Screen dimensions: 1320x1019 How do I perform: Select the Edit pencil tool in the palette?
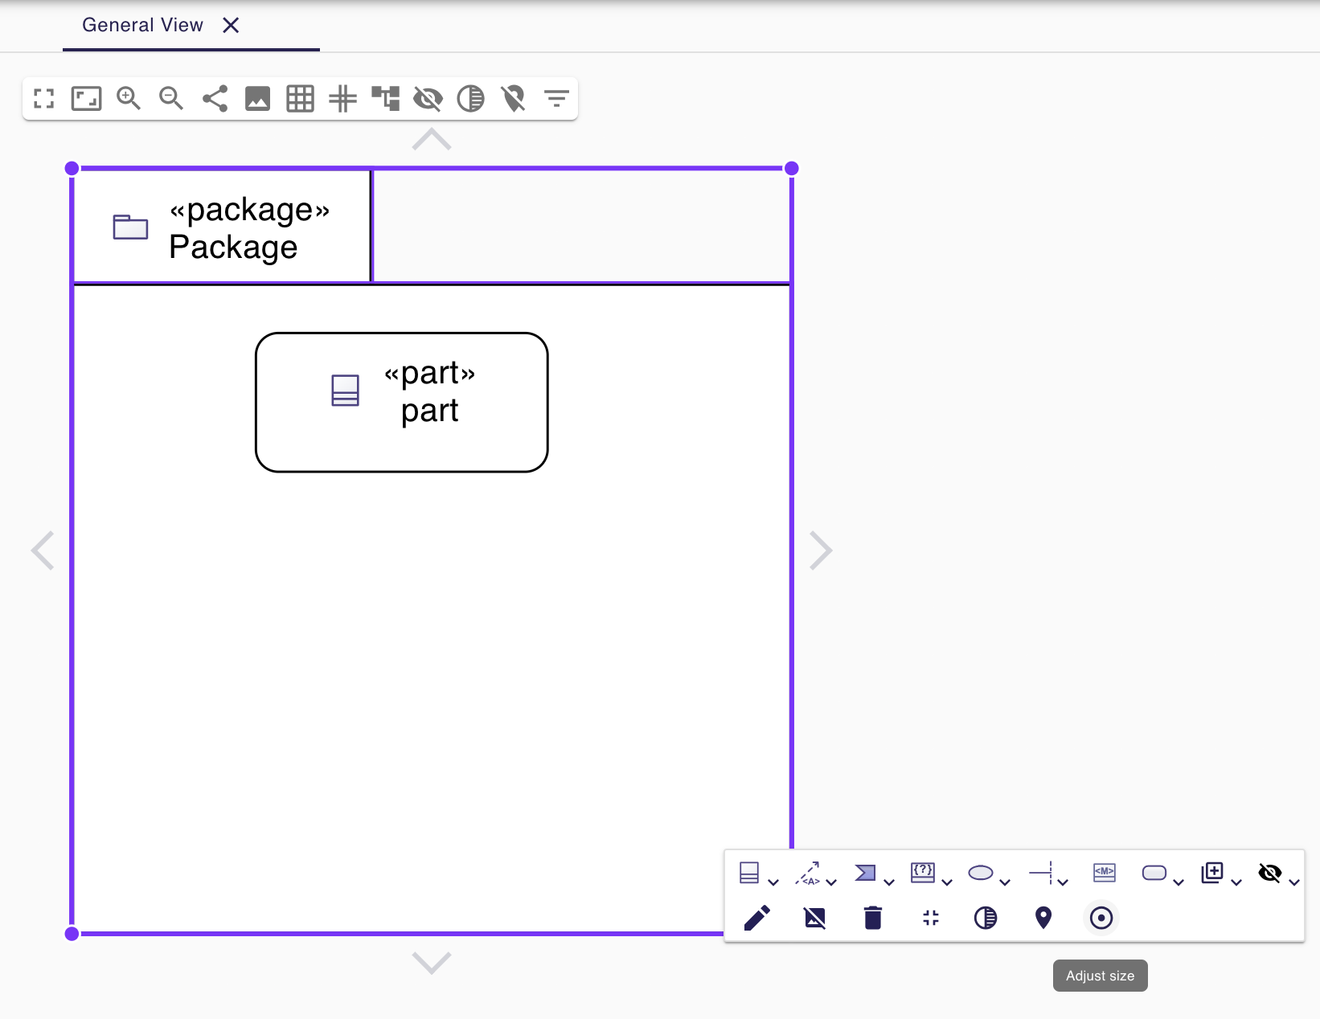point(756,918)
